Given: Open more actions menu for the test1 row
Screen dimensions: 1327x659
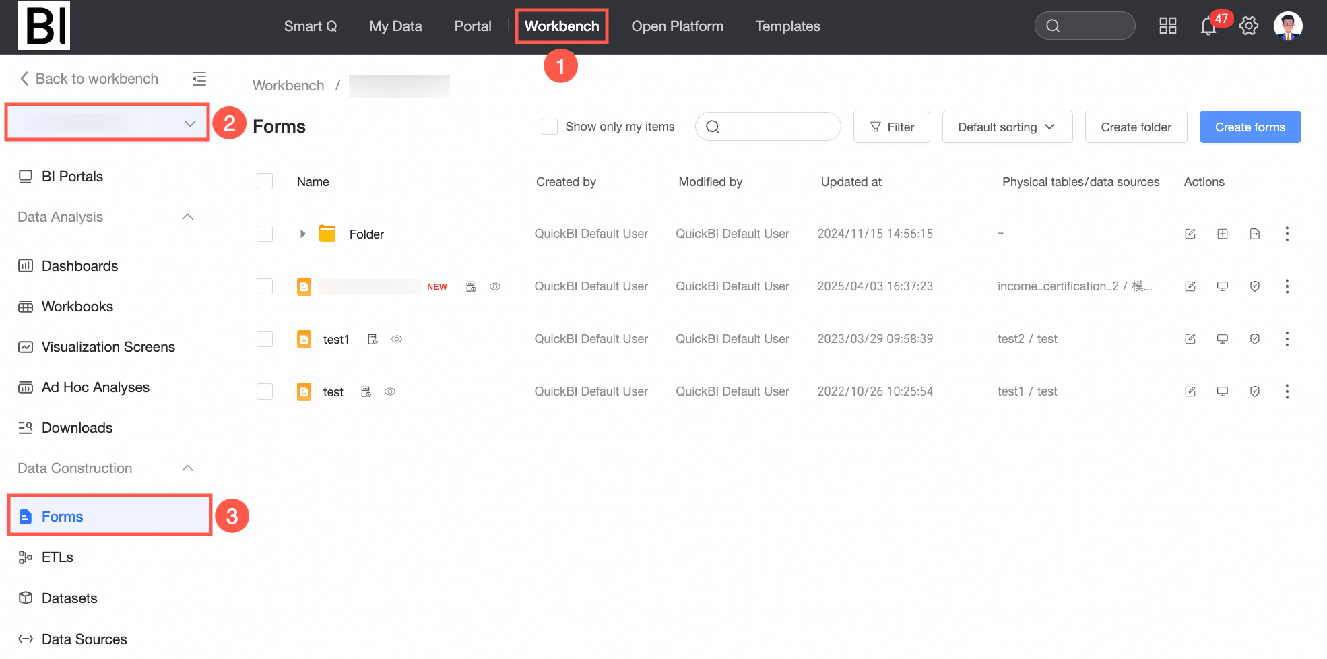Looking at the screenshot, I should (1287, 339).
